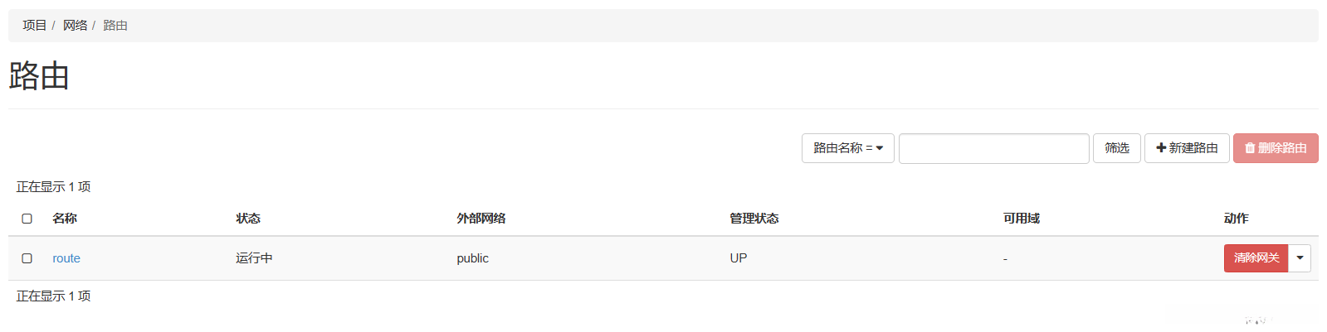The image size is (1327, 332).
Task: Sort by the 外部网络 column header
Action: click(481, 219)
